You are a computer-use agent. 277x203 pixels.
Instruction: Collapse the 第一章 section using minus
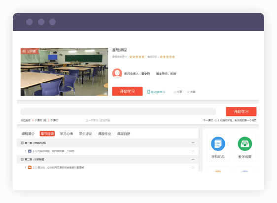pos(193,143)
